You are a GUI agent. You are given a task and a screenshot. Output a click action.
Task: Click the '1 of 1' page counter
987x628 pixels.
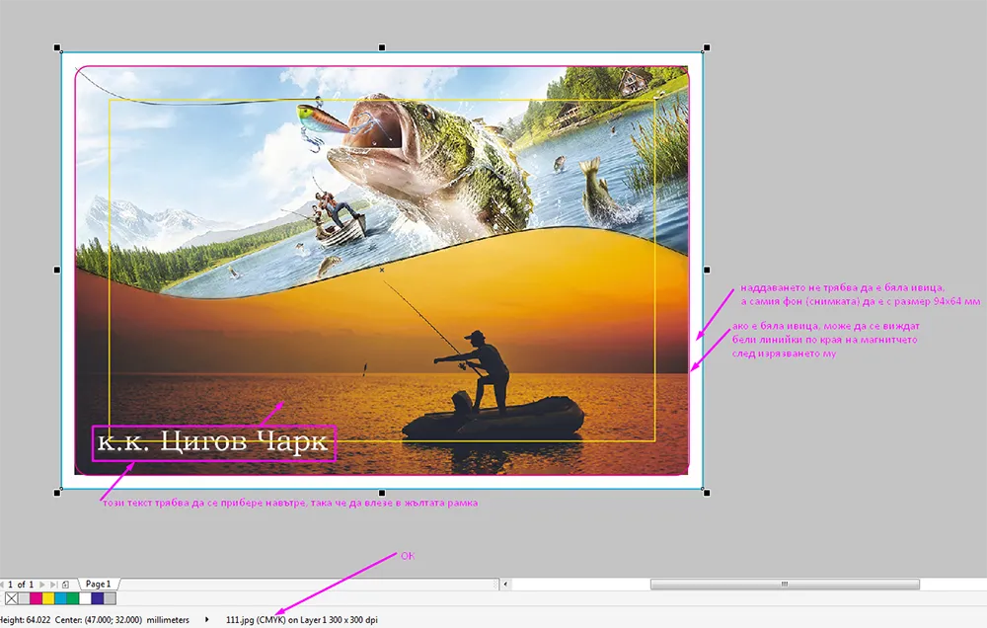click(x=21, y=585)
